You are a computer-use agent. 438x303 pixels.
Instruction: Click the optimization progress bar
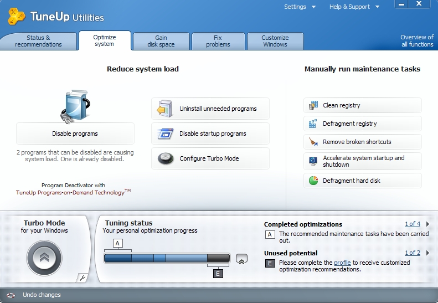click(x=167, y=258)
